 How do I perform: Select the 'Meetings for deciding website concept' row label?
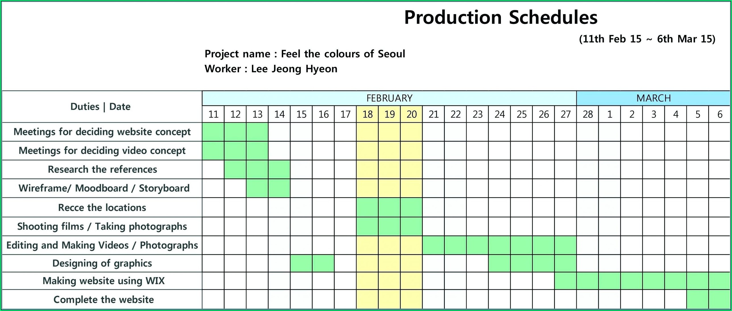(102, 132)
